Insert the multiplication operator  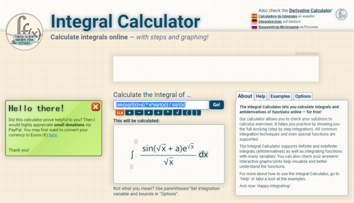click(149, 113)
